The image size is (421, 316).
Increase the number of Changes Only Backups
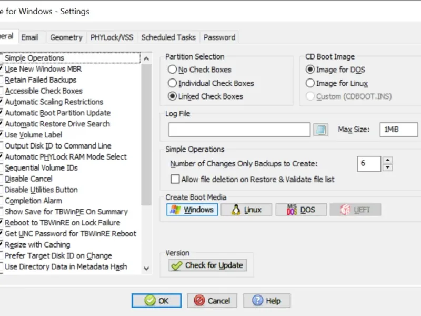click(387, 160)
